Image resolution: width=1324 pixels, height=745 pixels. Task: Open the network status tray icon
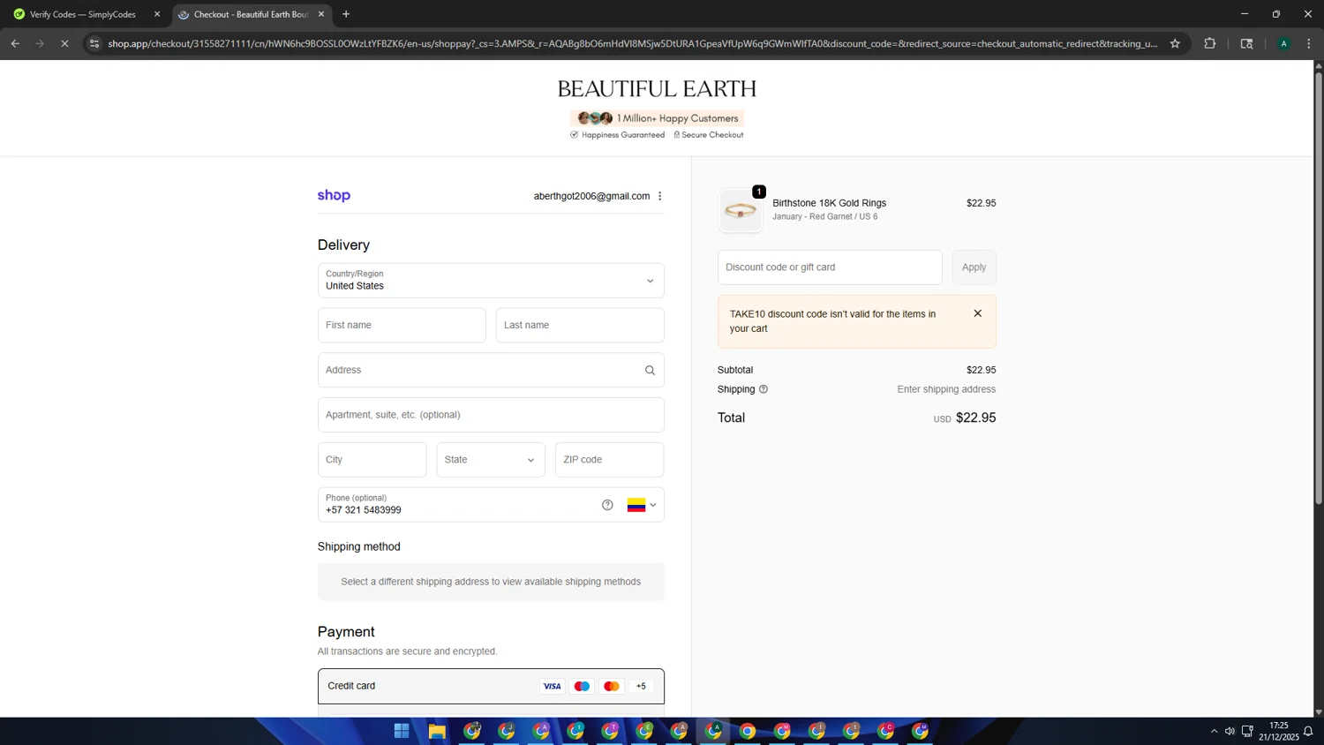pyautogui.click(x=1247, y=731)
